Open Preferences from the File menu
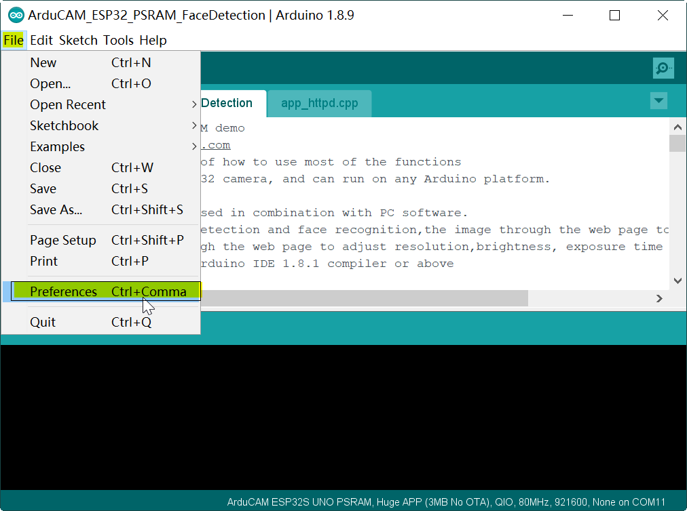Viewport: 687px width, 511px height. pos(102,291)
